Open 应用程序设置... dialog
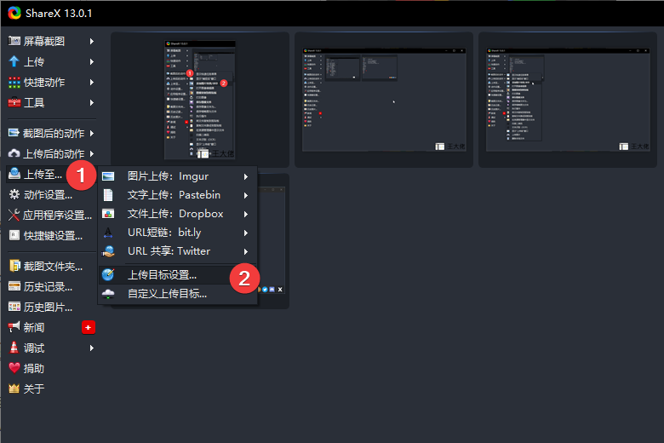This screenshot has width=664, height=443. pos(51,215)
